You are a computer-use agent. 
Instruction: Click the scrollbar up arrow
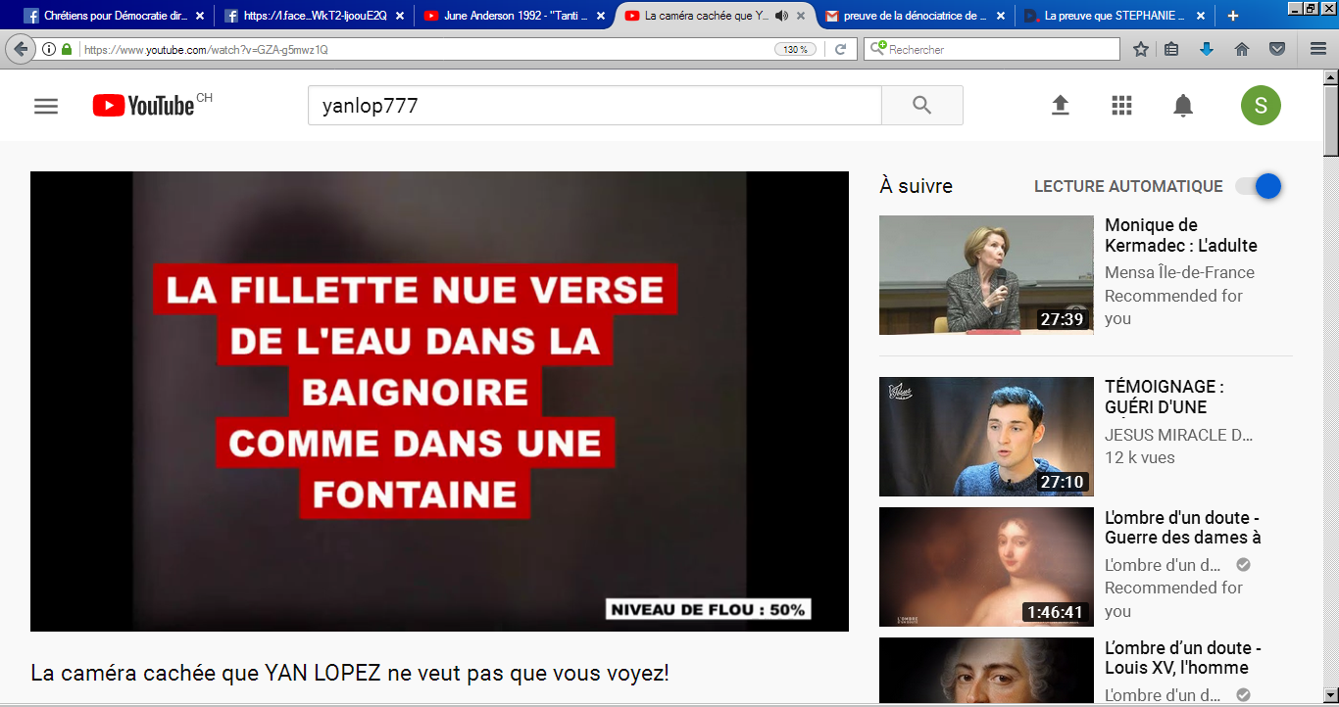(x=1331, y=75)
